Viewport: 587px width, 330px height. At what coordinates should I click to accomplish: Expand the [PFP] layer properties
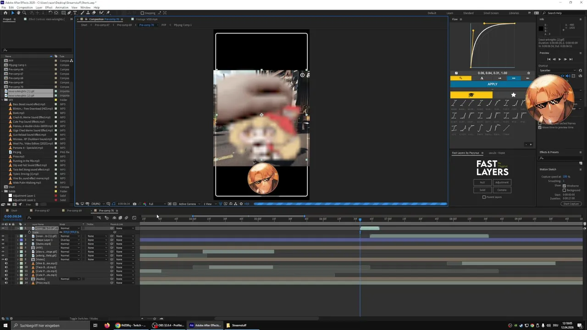[18, 247]
